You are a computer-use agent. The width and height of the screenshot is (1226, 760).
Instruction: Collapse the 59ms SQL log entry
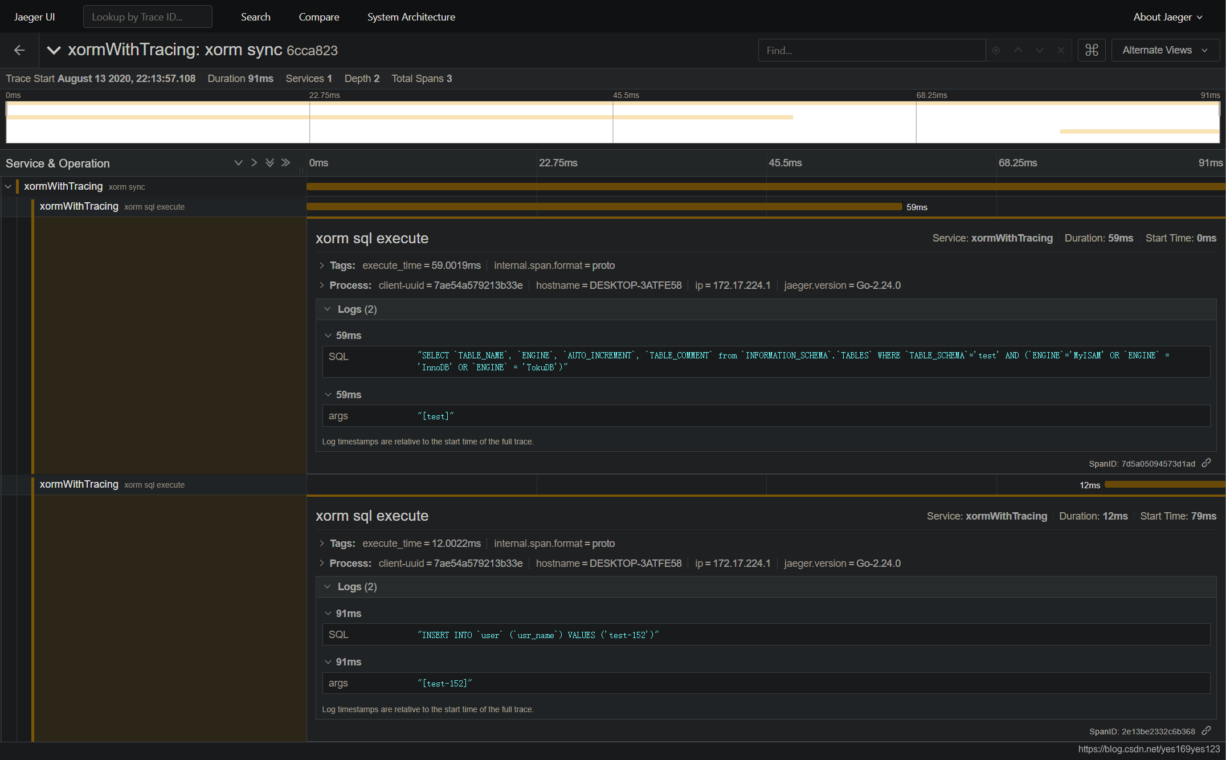pos(328,336)
